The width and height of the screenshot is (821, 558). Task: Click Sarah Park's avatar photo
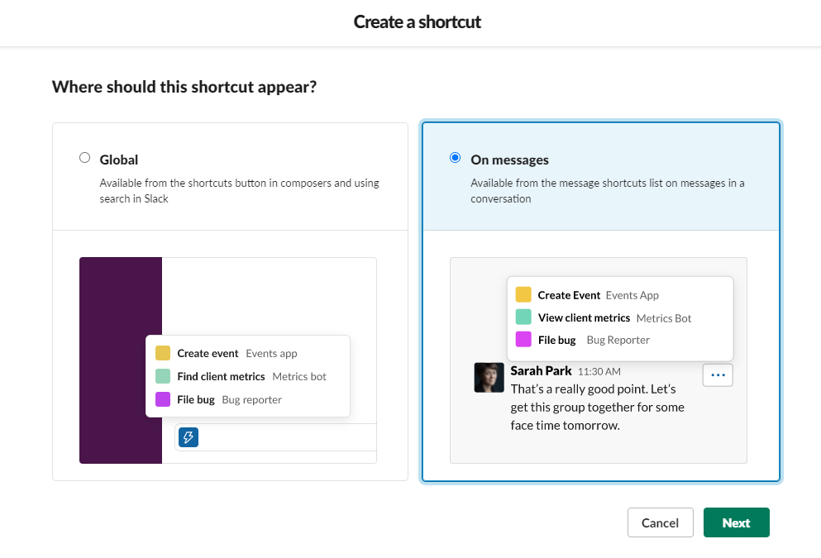pyautogui.click(x=489, y=377)
